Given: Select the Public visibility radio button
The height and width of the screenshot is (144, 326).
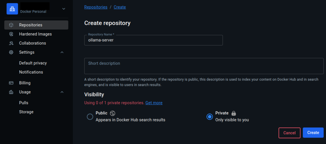Looking at the screenshot, I should coord(90,117).
